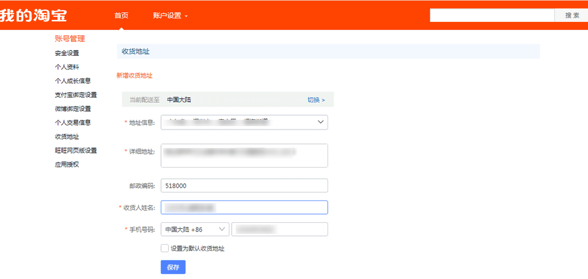Viewport: 588px width, 279px height.
Task: Enable 设置为默认收货地址 checkbox
Action: pos(165,248)
